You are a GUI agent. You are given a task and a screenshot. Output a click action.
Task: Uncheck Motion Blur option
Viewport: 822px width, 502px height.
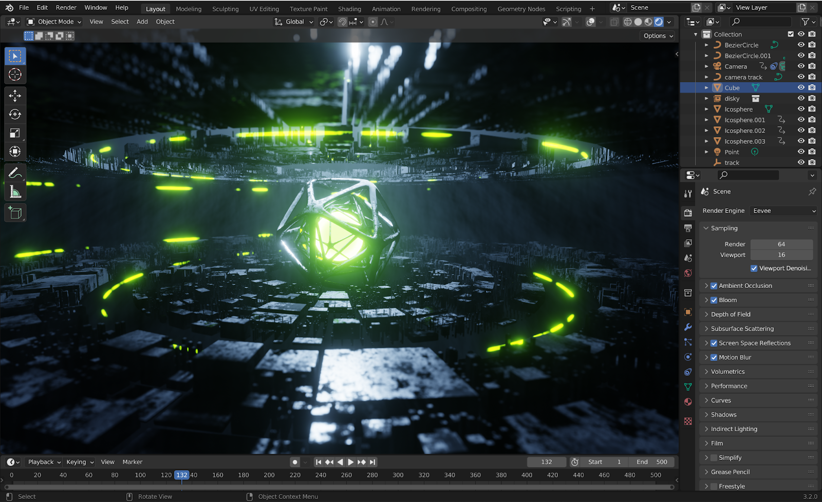714,358
